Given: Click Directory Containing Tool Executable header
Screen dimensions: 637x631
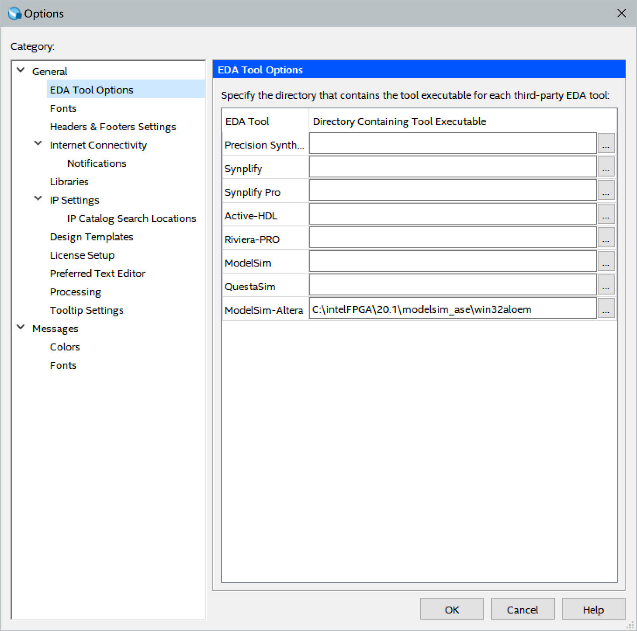Looking at the screenshot, I should [463, 121].
